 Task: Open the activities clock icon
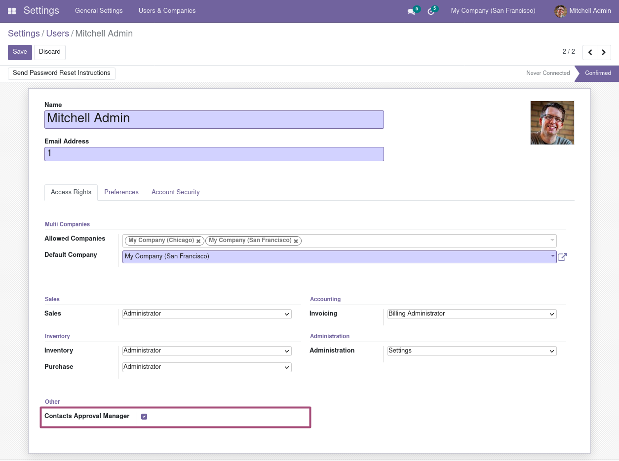[430, 11]
